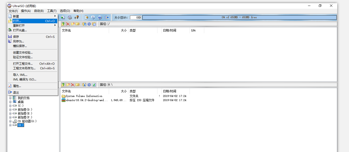Image resolution: width=349 pixels, height=152 pixels.
Task: Choose 打开光盘... menu entry
Action: click(32, 30)
